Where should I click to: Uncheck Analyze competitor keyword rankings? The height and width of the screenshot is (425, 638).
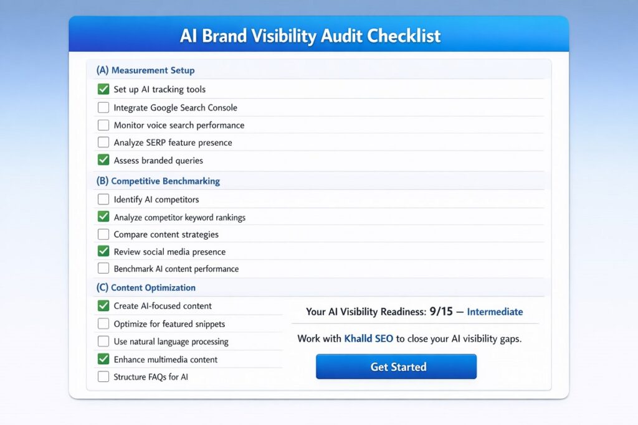click(x=103, y=217)
